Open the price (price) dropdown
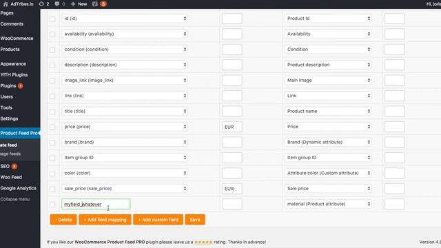 click(x=125, y=127)
